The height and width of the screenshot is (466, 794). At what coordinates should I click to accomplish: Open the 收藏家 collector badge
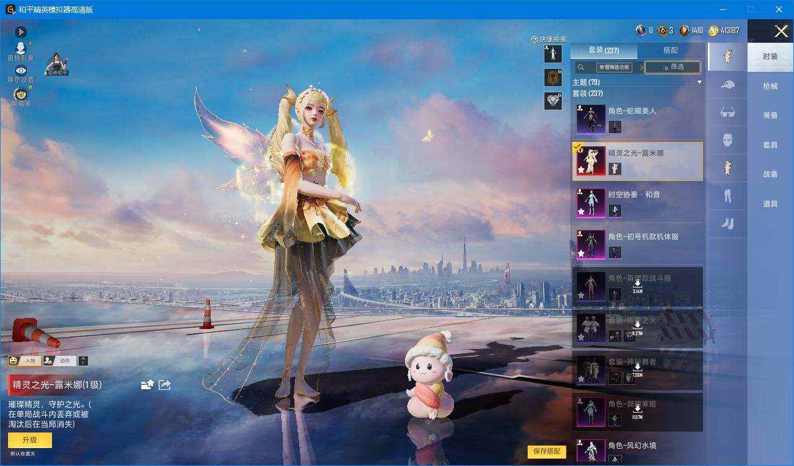coord(21,97)
